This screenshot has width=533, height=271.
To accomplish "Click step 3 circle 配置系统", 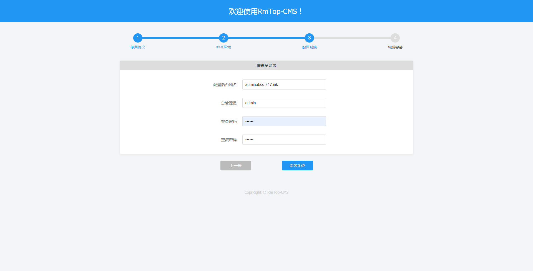I will pyautogui.click(x=309, y=38).
